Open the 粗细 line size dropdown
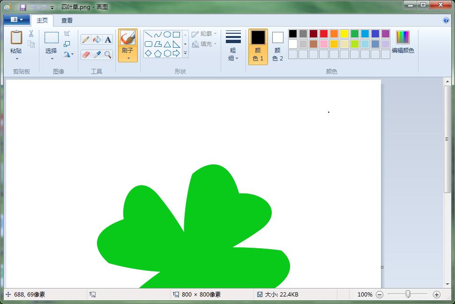Image resolution: width=455 pixels, height=304 pixels. (233, 54)
